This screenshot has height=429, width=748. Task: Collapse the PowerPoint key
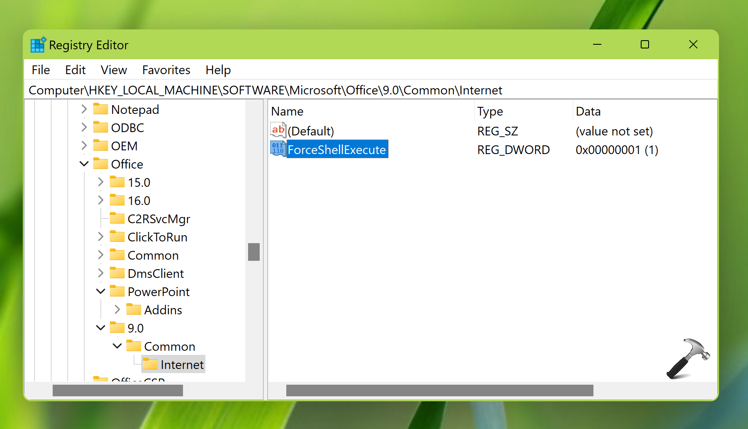point(101,292)
